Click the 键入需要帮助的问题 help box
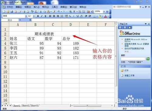This screenshot has width=152, height=111. tap(126, 7)
